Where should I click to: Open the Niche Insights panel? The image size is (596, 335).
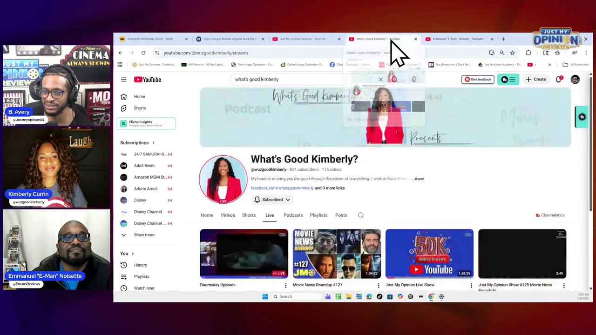coord(146,123)
